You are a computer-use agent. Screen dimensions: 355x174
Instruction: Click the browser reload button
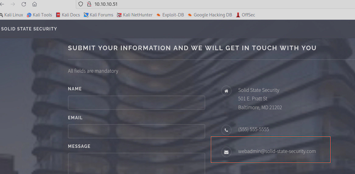tap(24, 4)
